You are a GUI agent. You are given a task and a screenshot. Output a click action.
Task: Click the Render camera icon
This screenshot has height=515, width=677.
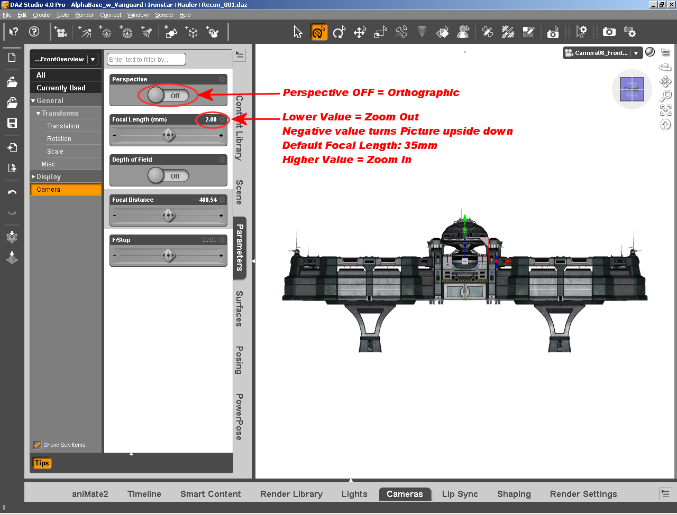click(609, 32)
